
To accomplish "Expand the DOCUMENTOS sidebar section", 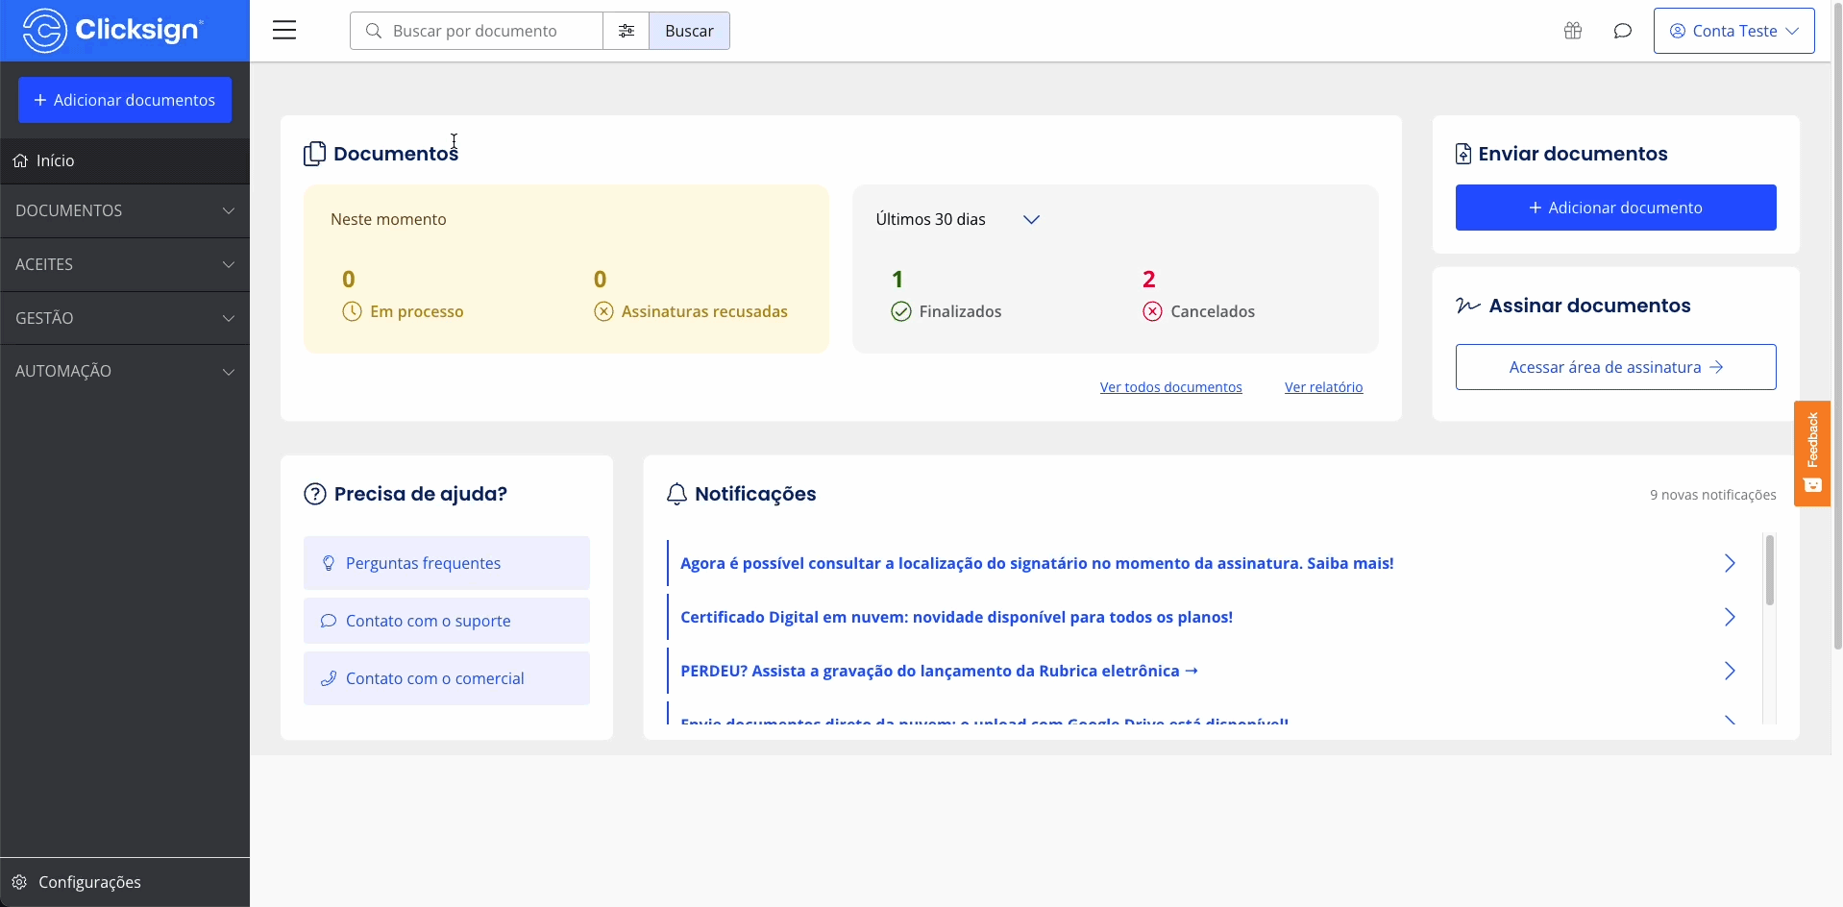I will coord(125,210).
